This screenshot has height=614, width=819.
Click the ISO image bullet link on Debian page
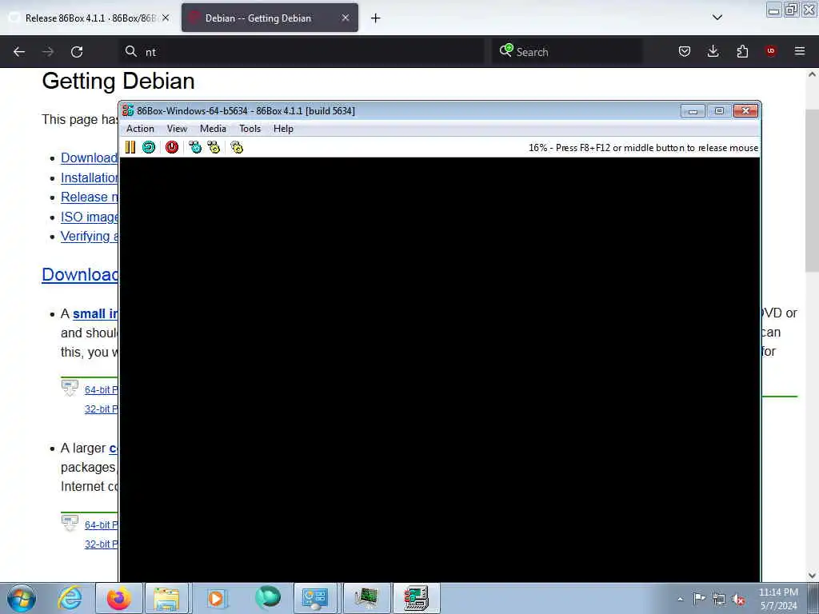(x=90, y=217)
